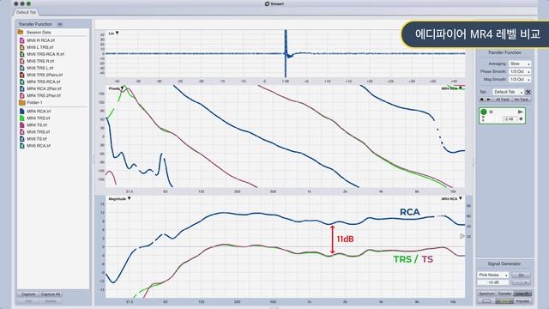
Task: Select No Track
Action: point(521,100)
